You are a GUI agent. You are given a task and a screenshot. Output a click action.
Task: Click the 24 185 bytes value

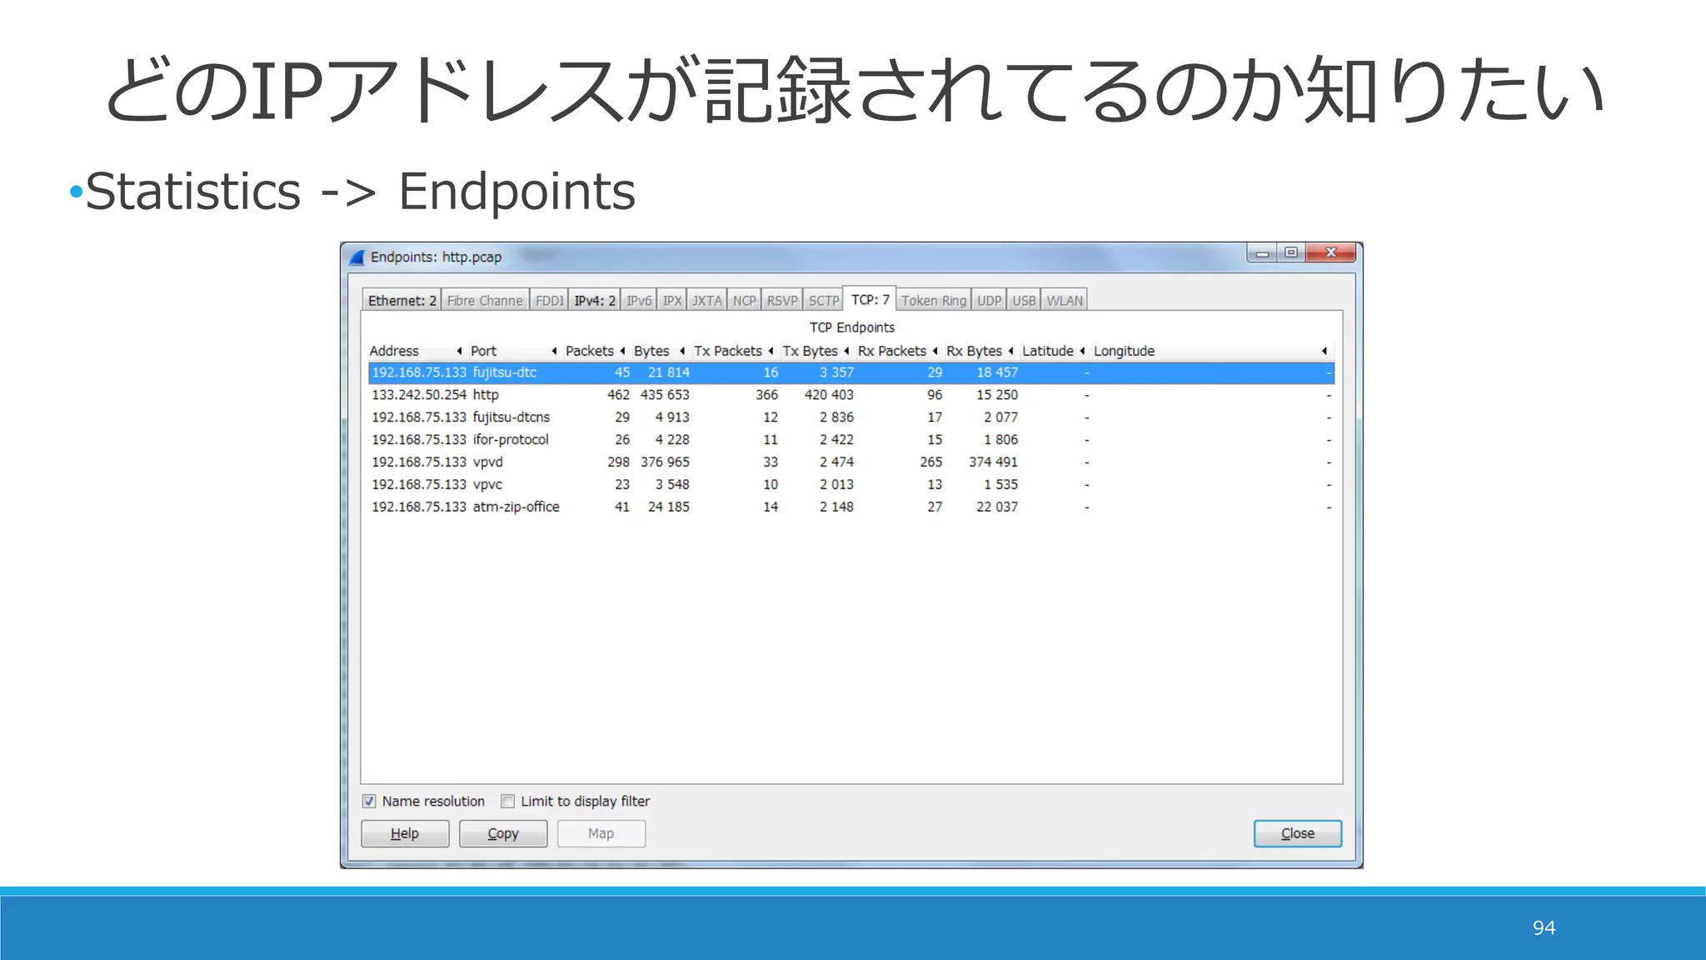point(669,507)
